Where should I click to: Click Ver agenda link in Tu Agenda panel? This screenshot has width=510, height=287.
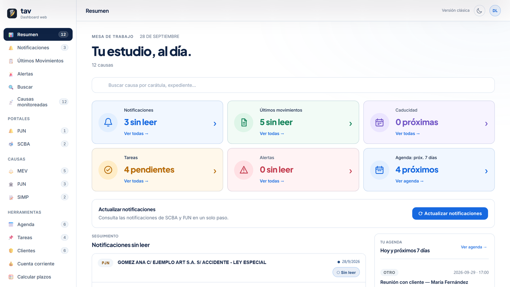point(474,247)
